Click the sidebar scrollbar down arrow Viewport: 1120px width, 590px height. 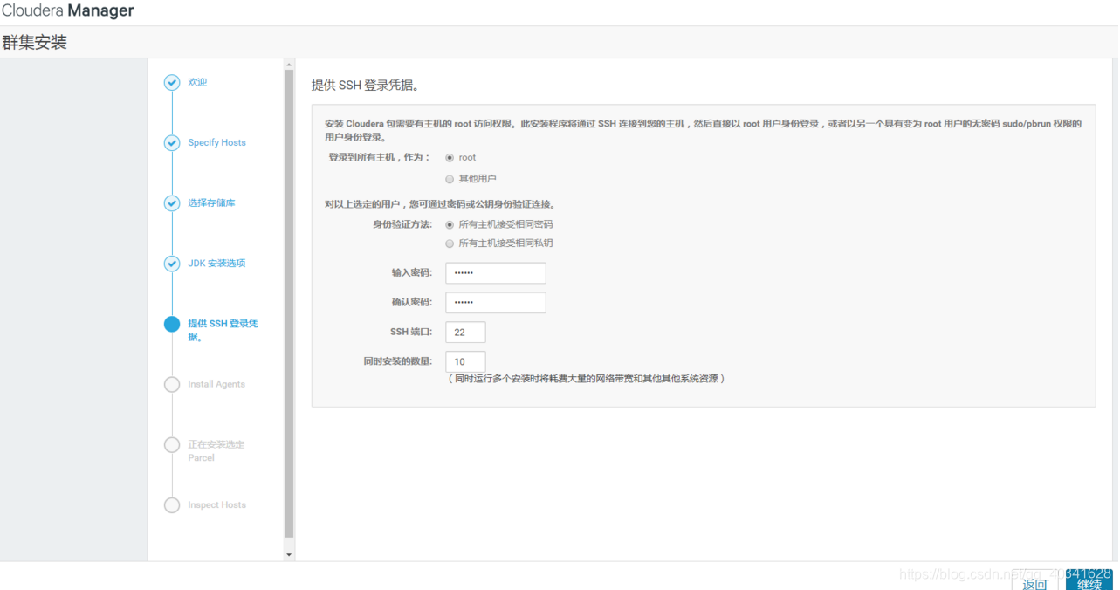289,554
